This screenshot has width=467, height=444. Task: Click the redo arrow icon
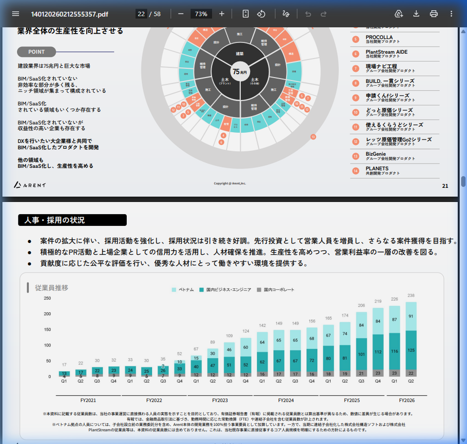pyautogui.click(x=324, y=14)
